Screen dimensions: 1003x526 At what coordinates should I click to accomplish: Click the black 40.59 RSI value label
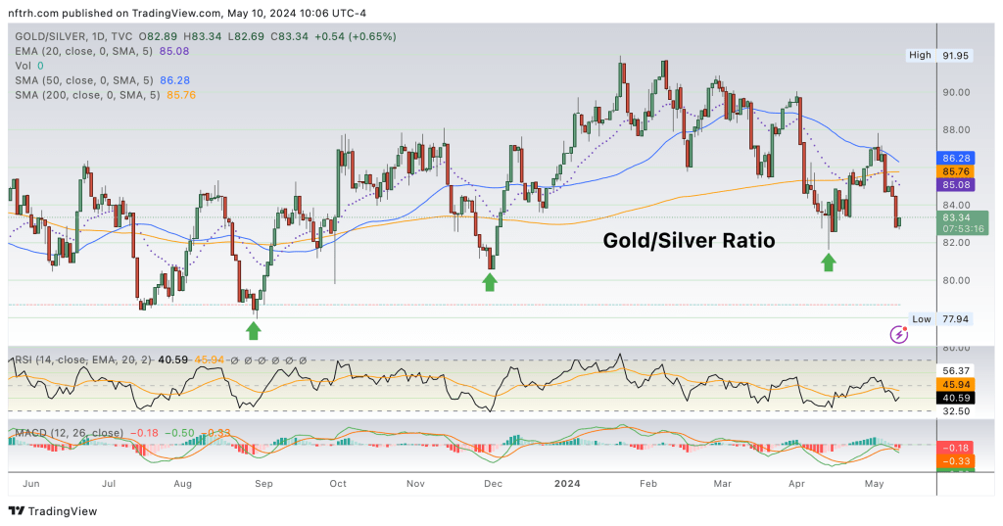957,399
